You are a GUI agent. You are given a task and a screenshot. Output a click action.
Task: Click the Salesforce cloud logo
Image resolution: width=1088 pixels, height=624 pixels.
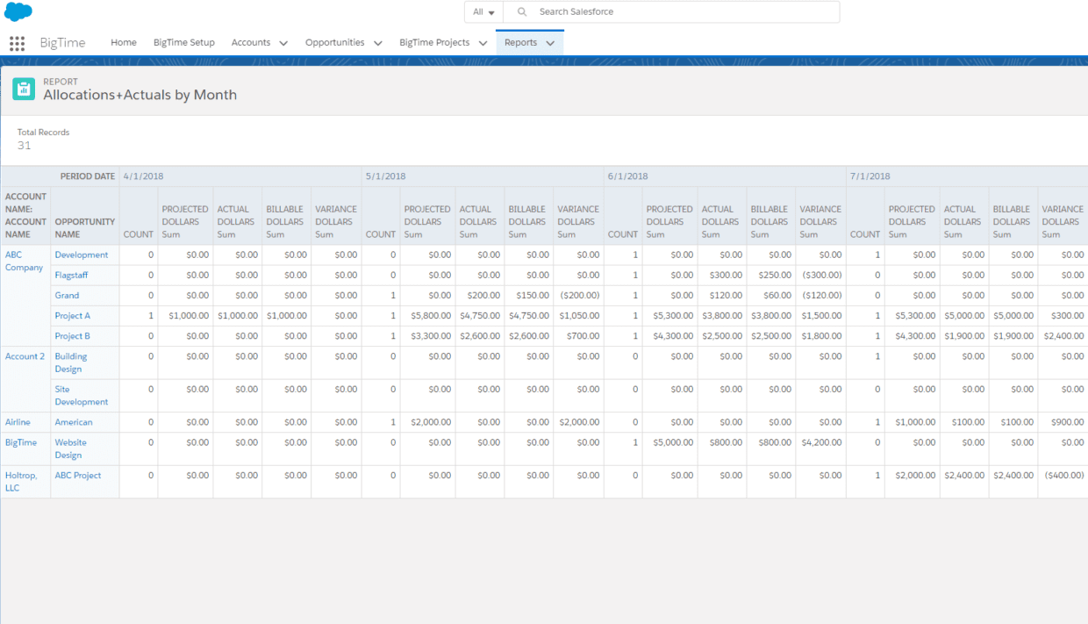[x=19, y=12]
